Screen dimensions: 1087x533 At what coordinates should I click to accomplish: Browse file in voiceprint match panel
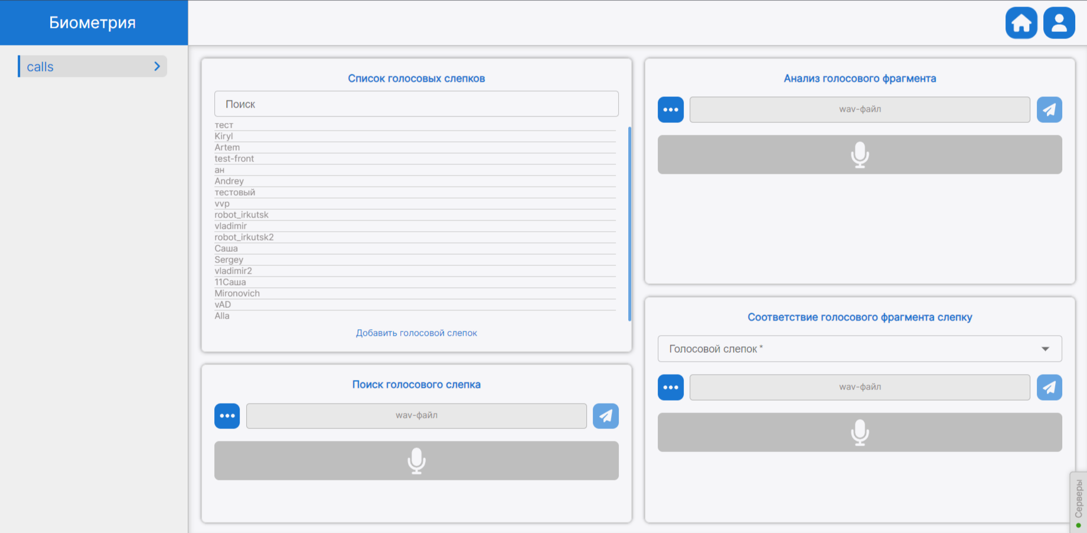pos(670,388)
